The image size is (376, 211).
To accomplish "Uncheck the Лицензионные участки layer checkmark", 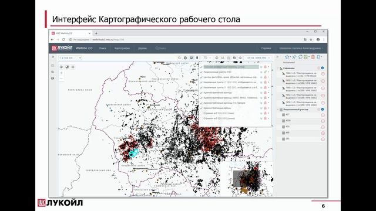I will (202, 72).
